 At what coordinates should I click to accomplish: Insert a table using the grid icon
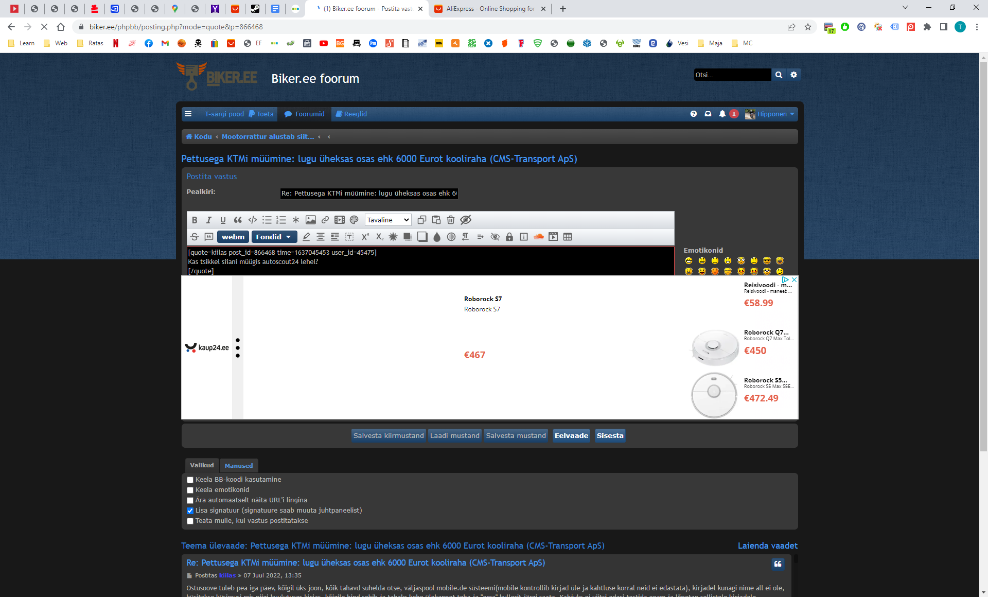pos(568,237)
